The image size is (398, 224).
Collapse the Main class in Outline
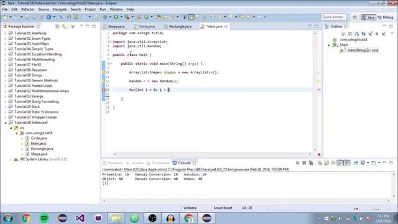tap(329, 45)
